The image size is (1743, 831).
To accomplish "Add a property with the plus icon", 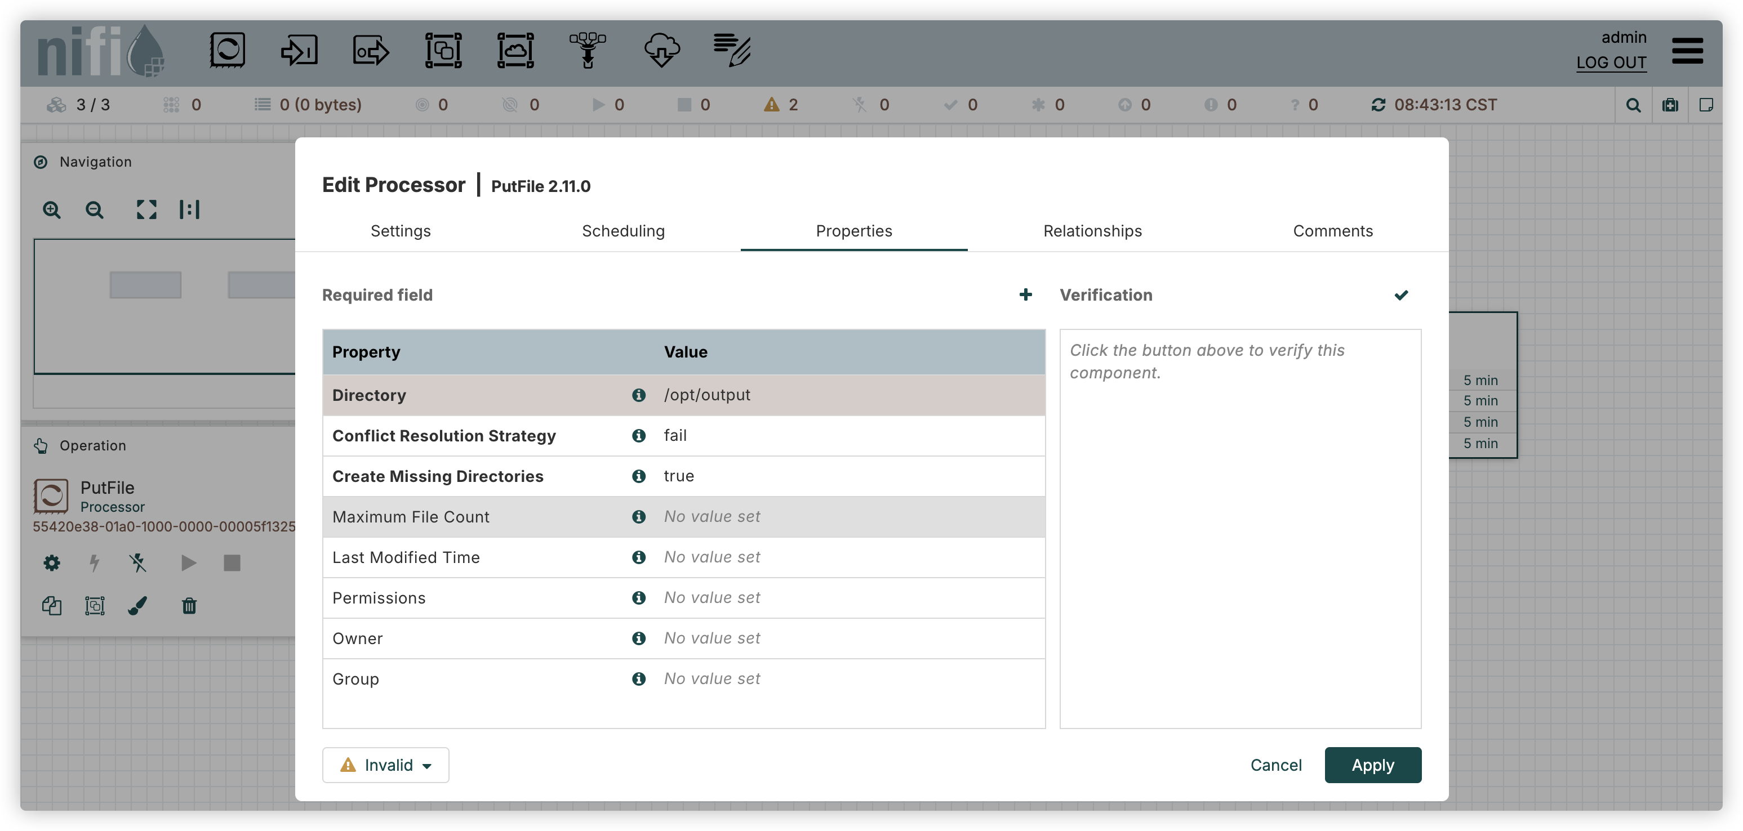I will (x=1026, y=295).
